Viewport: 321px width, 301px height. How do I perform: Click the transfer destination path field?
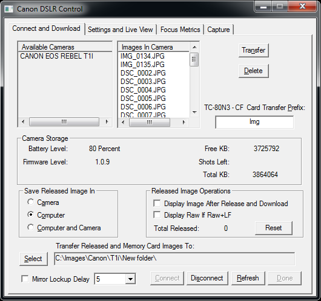pyautogui.click(x=174, y=259)
